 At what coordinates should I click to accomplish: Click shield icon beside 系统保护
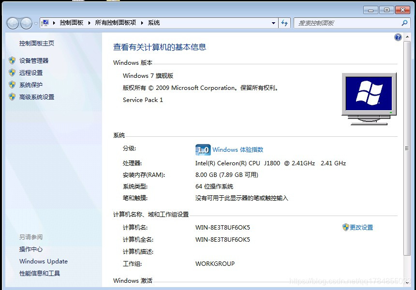[x=12, y=85]
